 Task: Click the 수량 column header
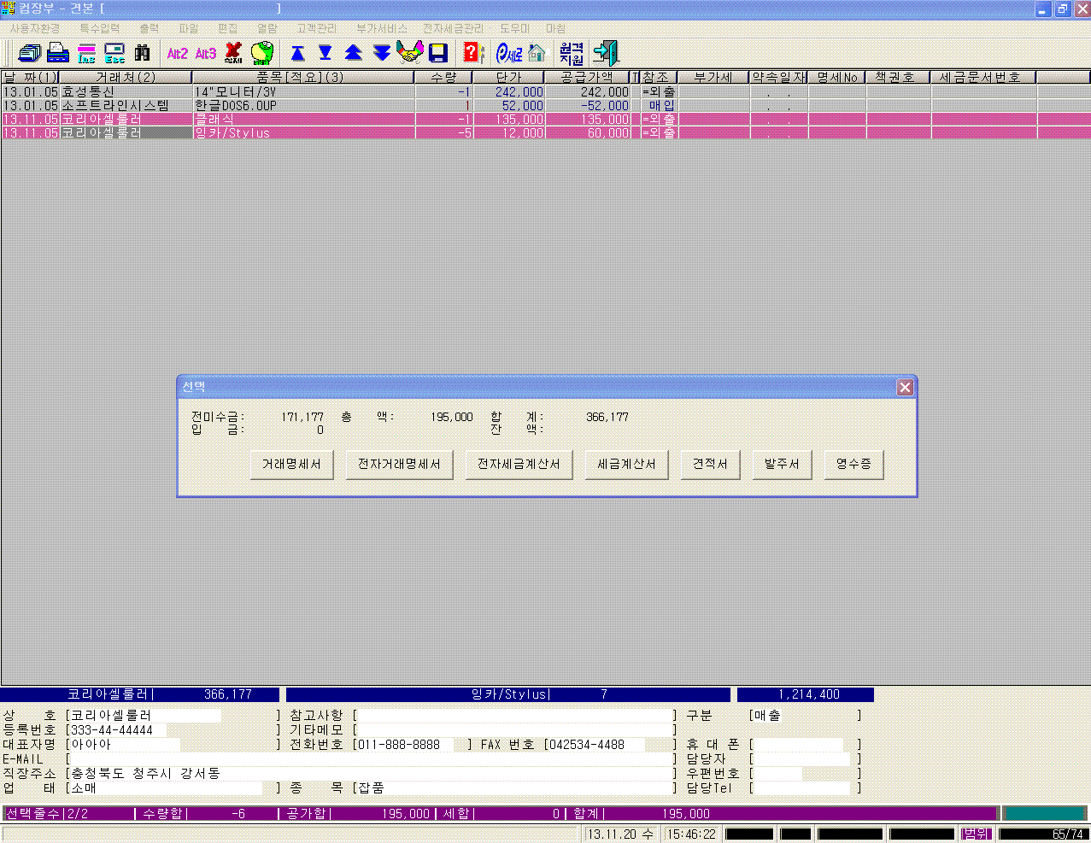coord(443,77)
